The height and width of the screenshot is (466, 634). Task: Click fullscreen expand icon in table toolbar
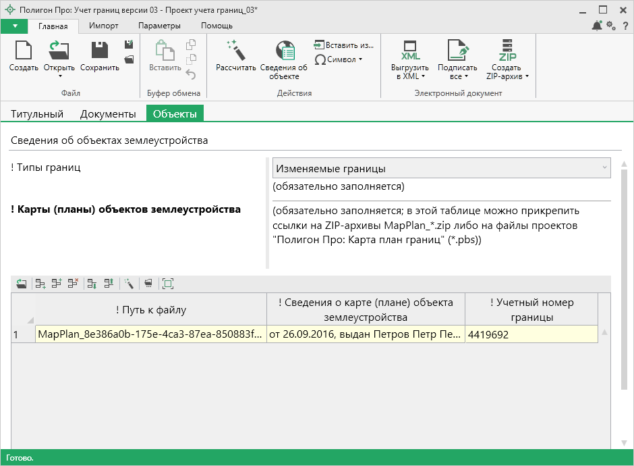click(x=168, y=284)
